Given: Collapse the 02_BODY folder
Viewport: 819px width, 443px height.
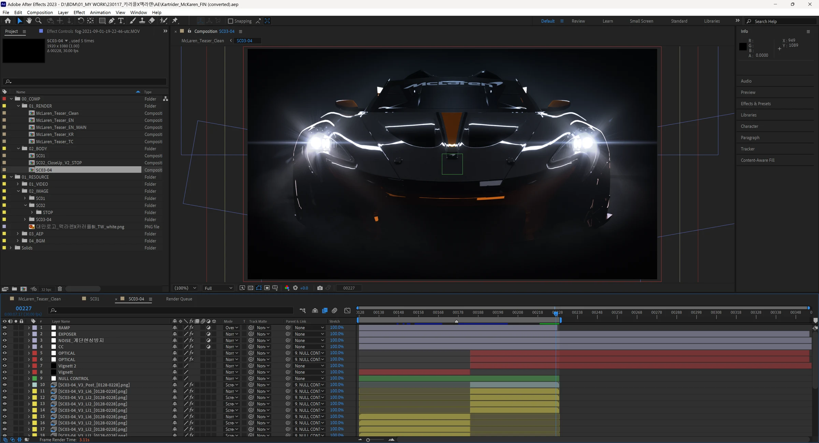Looking at the screenshot, I should [x=18, y=149].
